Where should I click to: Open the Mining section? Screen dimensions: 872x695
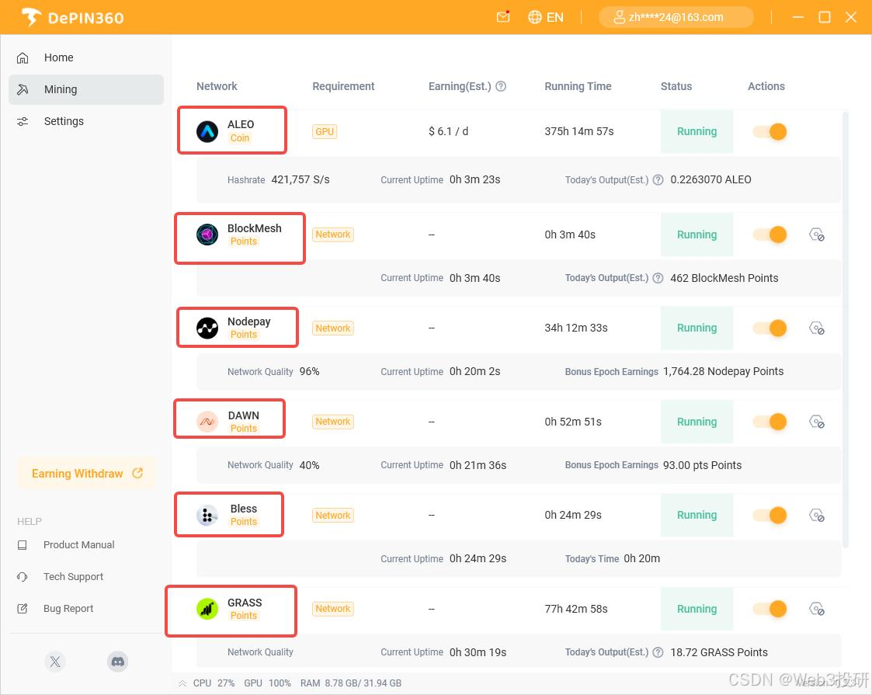pos(86,89)
